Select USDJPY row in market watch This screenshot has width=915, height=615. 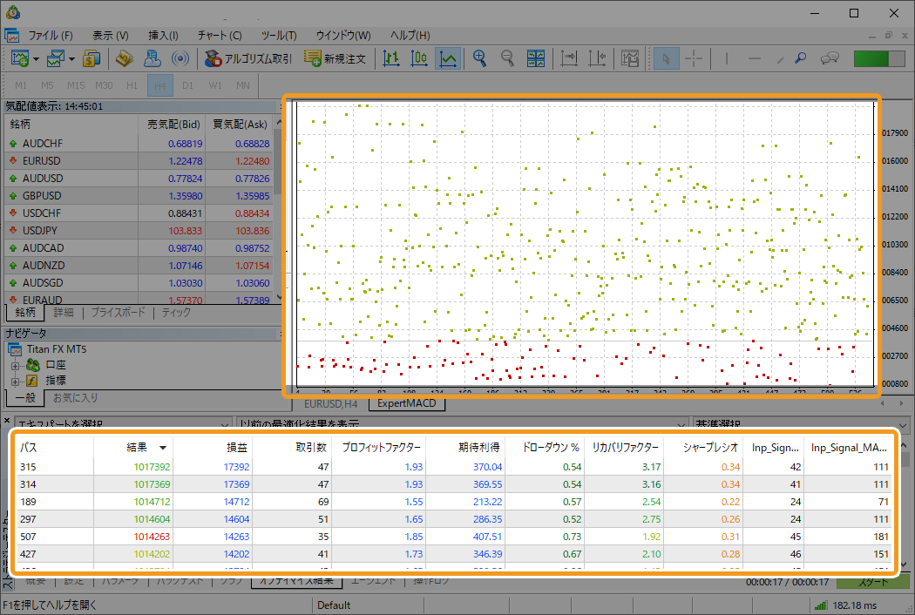140,231
